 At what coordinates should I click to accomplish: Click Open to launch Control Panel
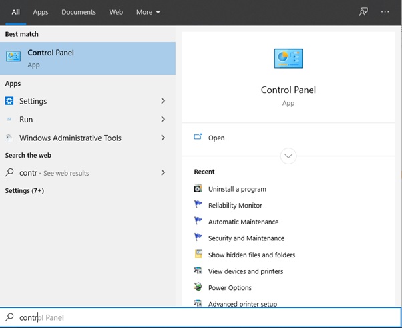coord(216,138)
